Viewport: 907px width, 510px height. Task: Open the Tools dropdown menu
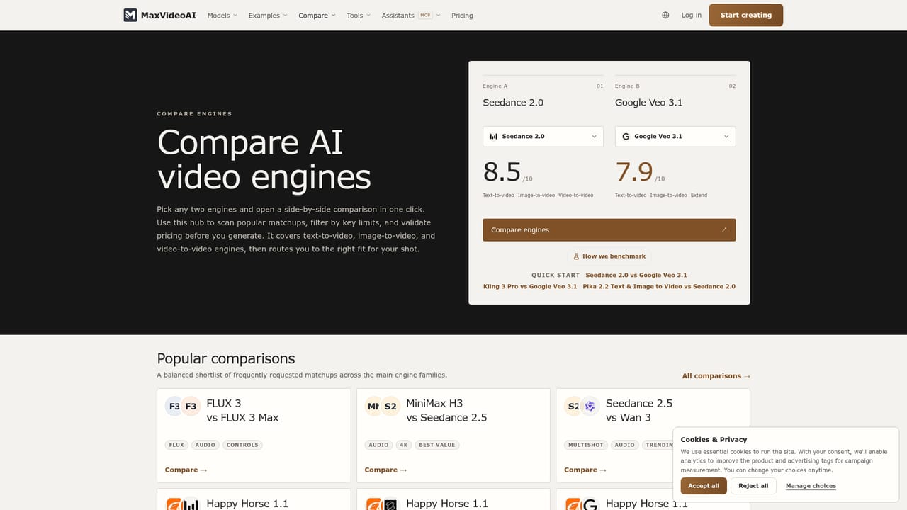(x=359, y=15)
